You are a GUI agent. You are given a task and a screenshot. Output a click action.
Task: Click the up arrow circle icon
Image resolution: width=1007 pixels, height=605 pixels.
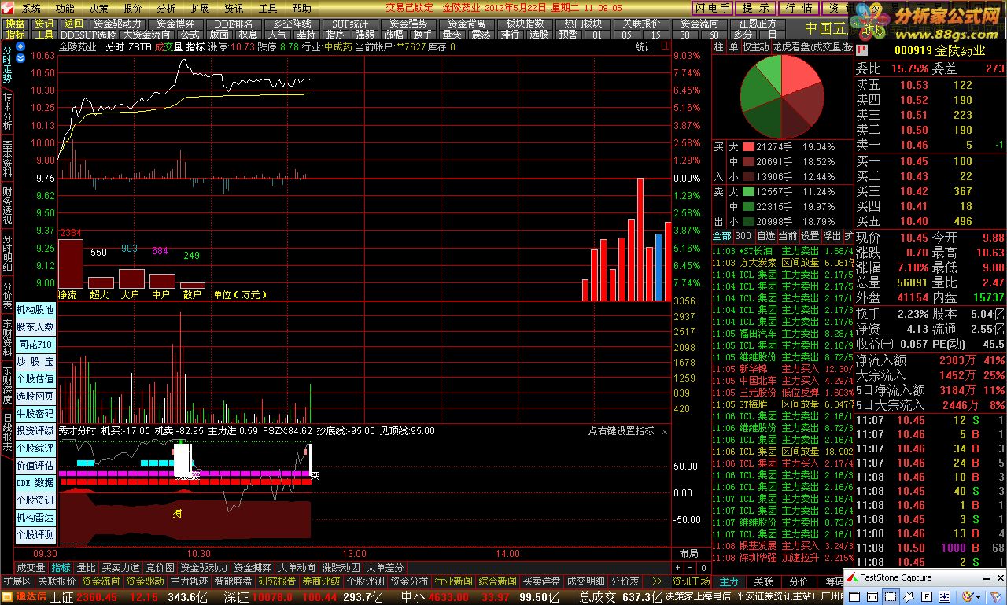[x=20, y=47]
